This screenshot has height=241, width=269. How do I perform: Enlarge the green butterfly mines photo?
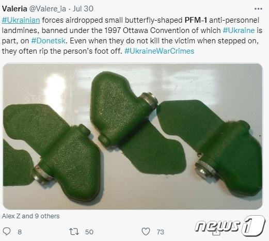click(x=133, y=136)
